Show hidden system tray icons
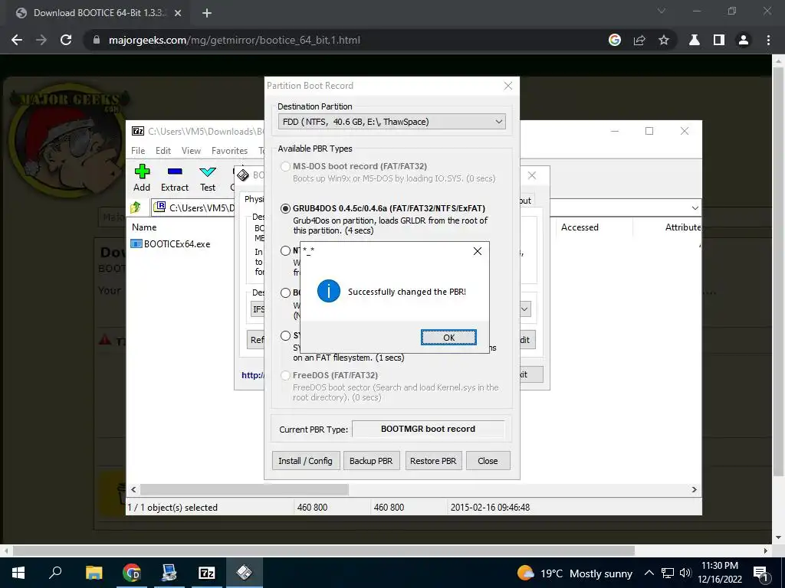The height and width of the screenshot is (588, 785). [x=649, y=573]
